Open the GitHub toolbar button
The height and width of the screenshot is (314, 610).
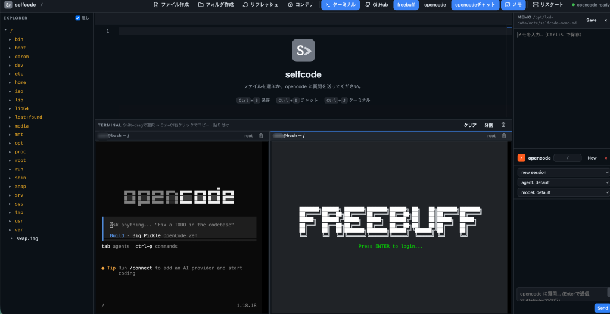[376, 5]
